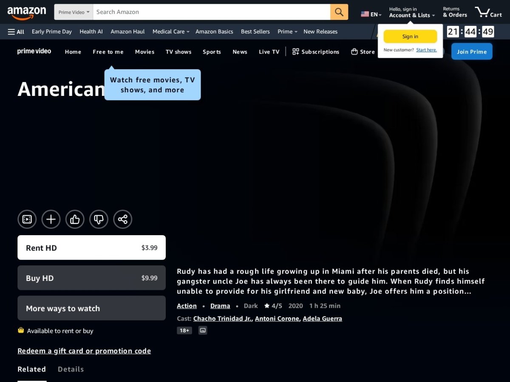Open Best Sellers link
This screenshot has height=382, width=510.
coord(255,32)
